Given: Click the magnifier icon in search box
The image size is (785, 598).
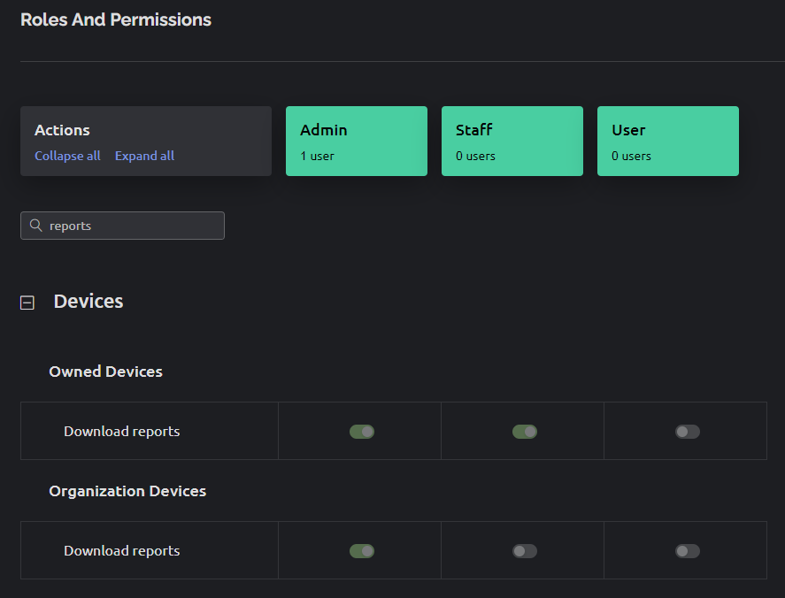Looking at the screenshot, I should pyautogui.click(x=36, y=226).
